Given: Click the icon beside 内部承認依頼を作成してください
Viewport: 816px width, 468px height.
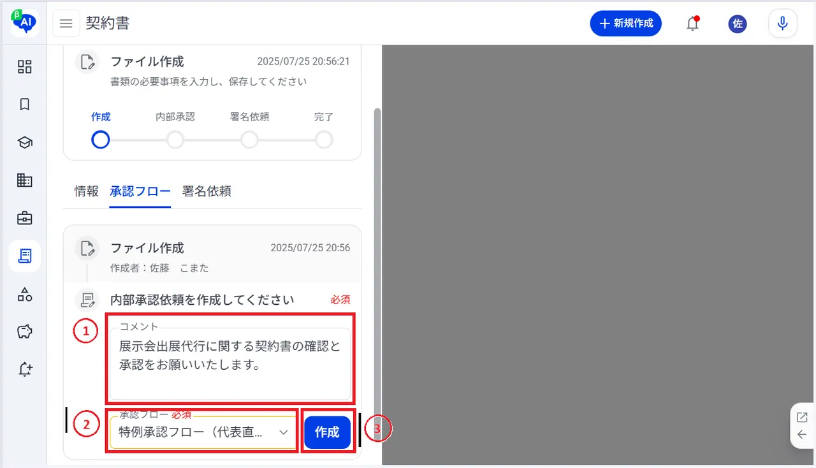Looking at the screenshot, I should pyautogui.click(x=87, y=300).
